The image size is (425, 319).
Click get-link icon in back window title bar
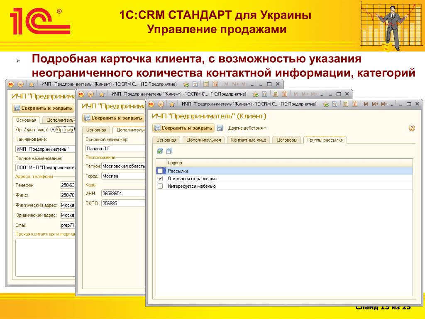click(186, 84)
